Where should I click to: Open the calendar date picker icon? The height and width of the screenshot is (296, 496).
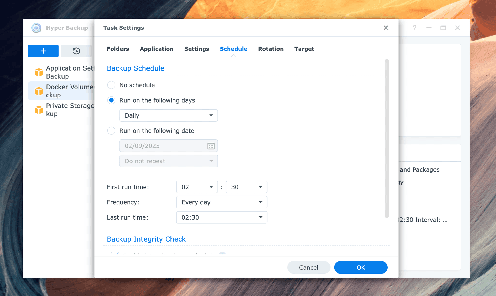(x=211, y=146)
